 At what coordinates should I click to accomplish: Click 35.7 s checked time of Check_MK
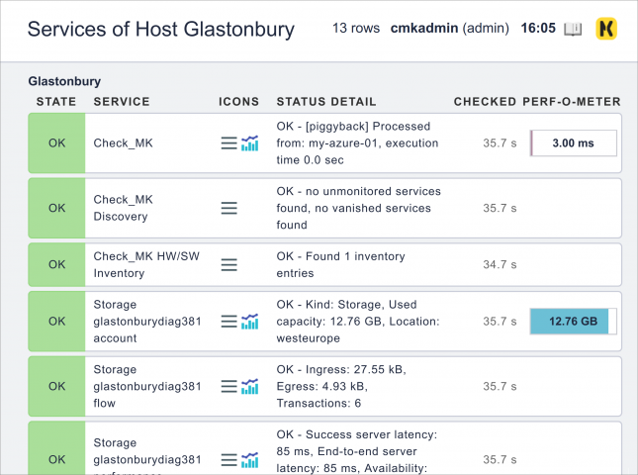pyautogui.click(x=500, y=143)
